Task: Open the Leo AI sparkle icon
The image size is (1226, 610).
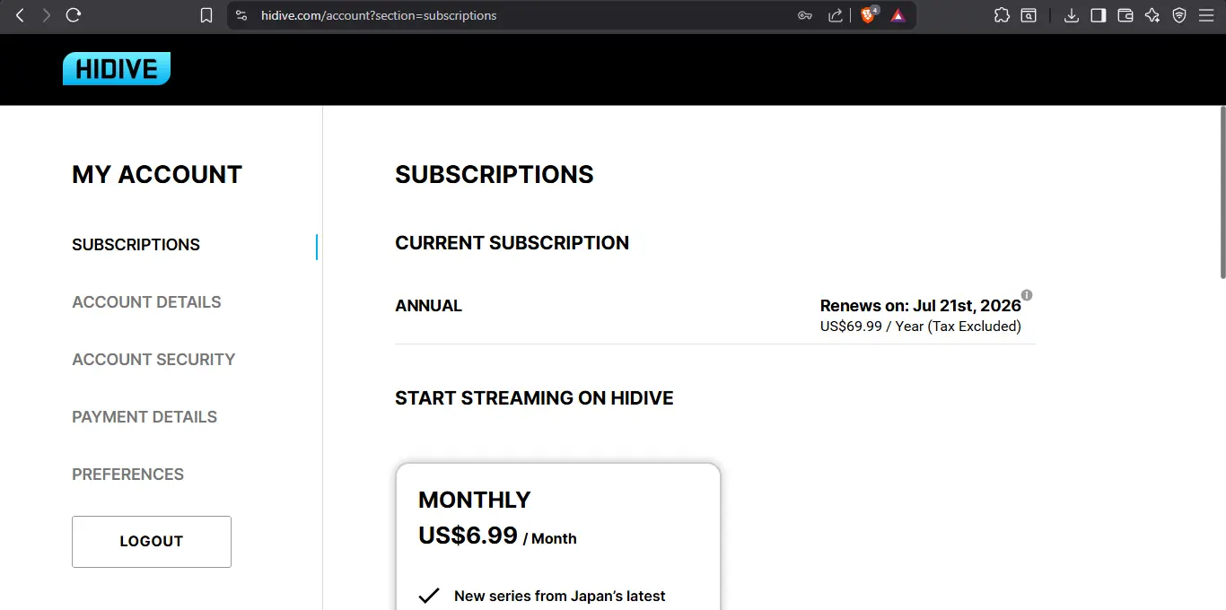Action: (x=1152, y=15)
